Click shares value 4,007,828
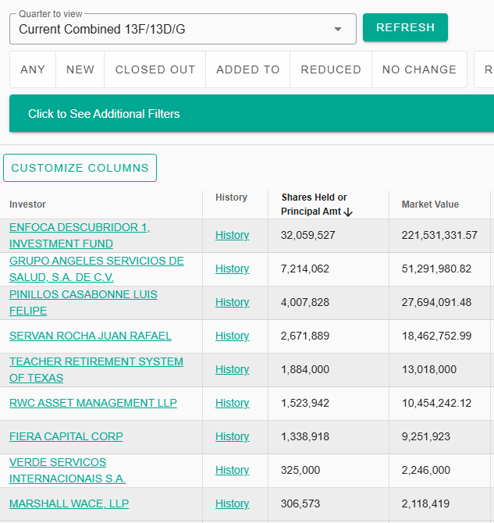Screen dimensions: 494x523 tap(305, 302)
